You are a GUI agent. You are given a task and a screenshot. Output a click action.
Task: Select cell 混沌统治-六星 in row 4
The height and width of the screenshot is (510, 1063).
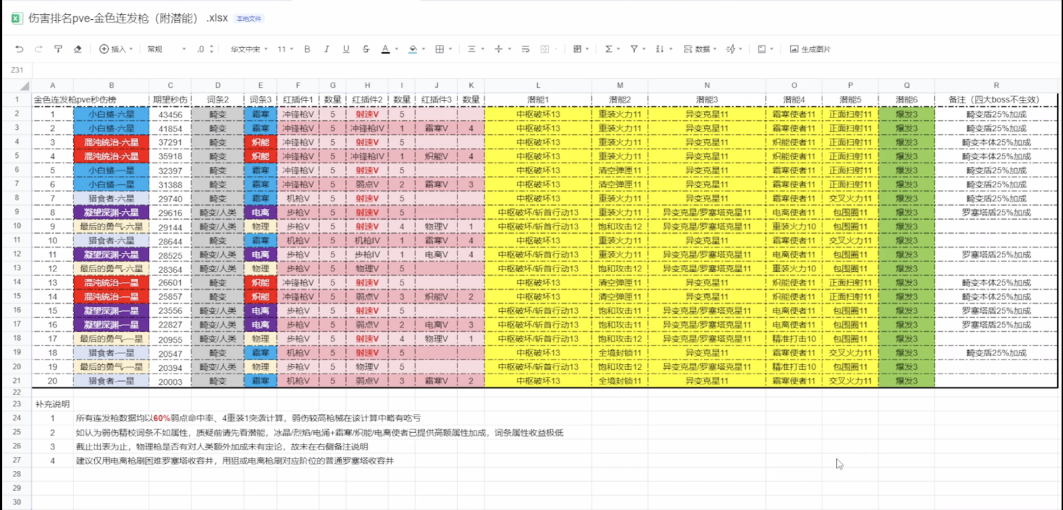pos(111,142)
